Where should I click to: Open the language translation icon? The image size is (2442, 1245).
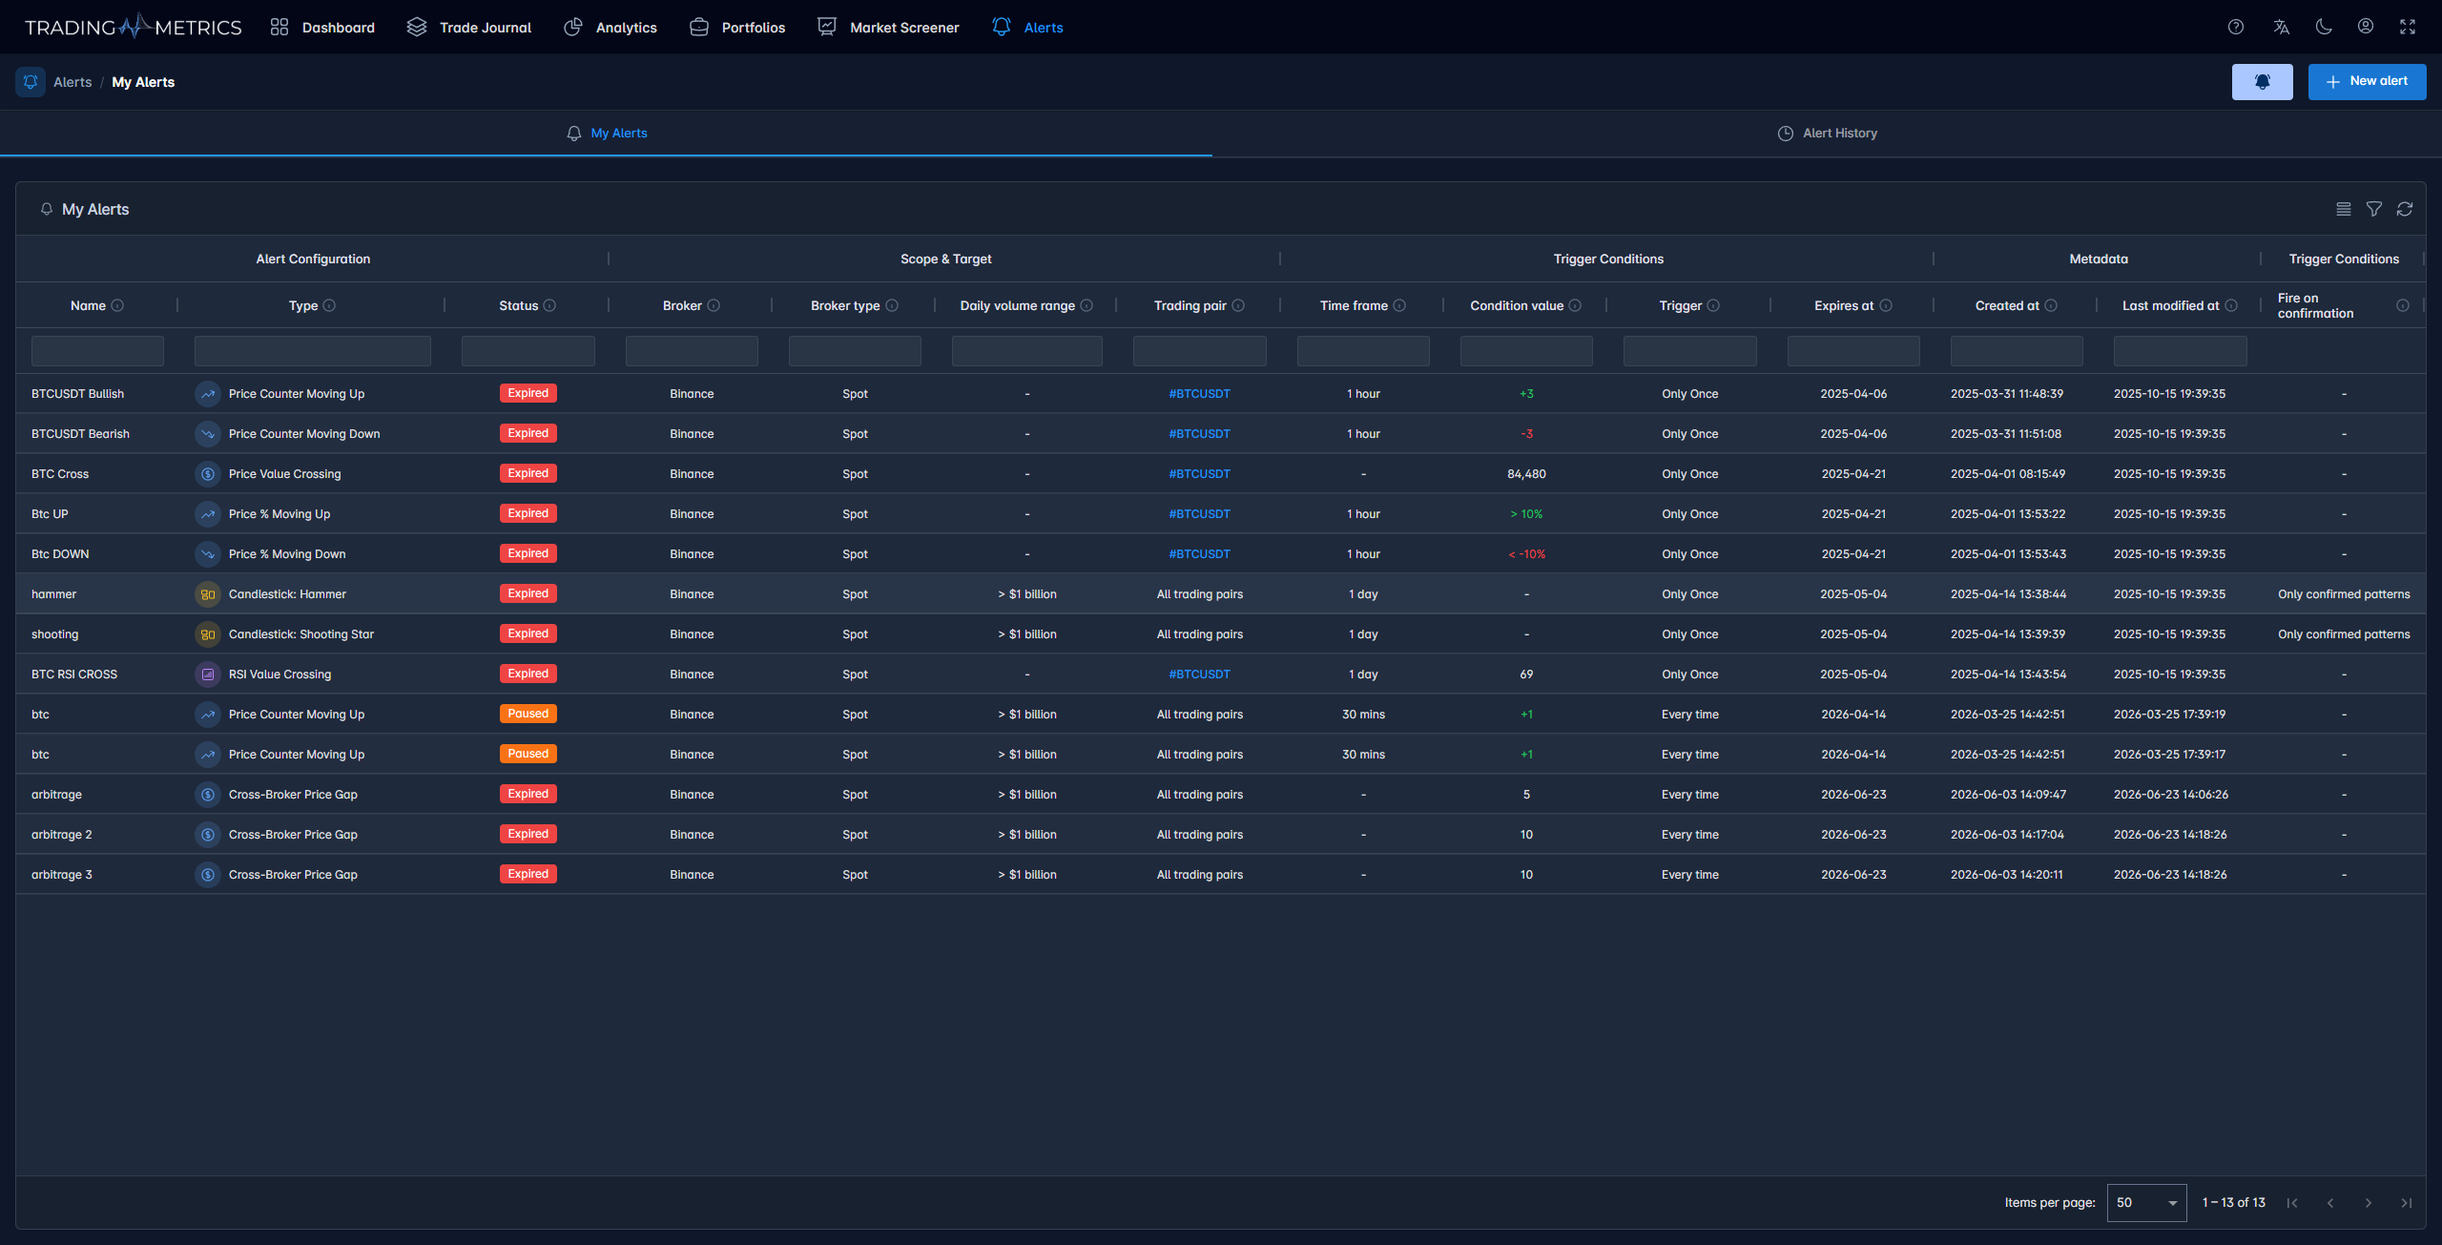point(2281,27)
